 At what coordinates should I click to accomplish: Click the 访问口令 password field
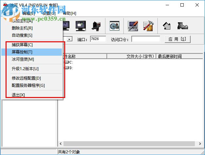(x=146, y=39)
